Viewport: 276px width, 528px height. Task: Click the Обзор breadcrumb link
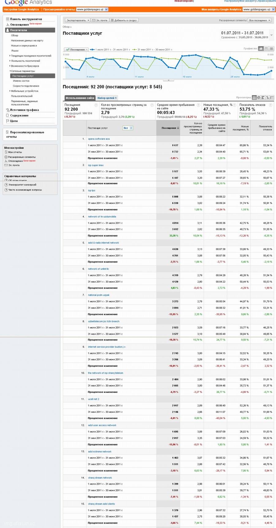66,27
